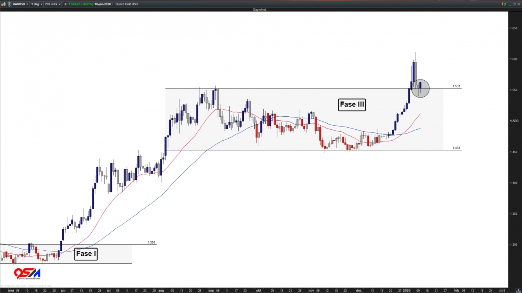Viewport: 522px width, 293px height.
Task: Click the price value 1.562,23
Action: click(74, 4)
